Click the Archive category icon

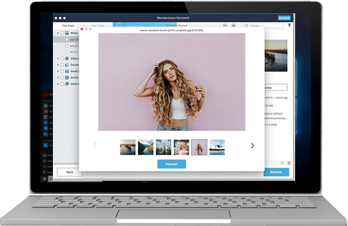(x=67, y=77)
